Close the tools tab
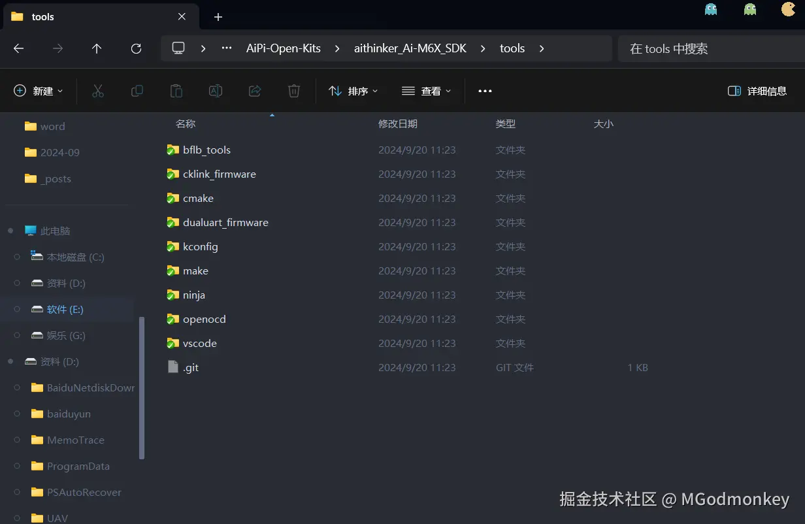The width and height of the screenshot is (805, 524). 182,17
